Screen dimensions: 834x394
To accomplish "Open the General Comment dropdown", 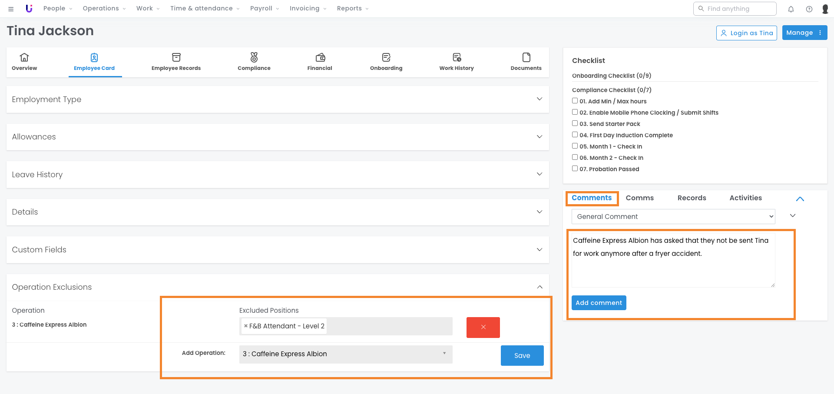I will (x=673, y=216).
